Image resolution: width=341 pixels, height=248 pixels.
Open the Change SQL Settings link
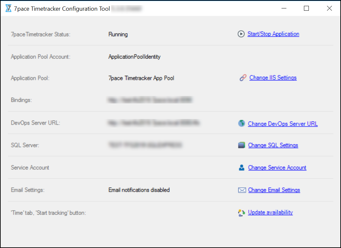coord(273,145)
